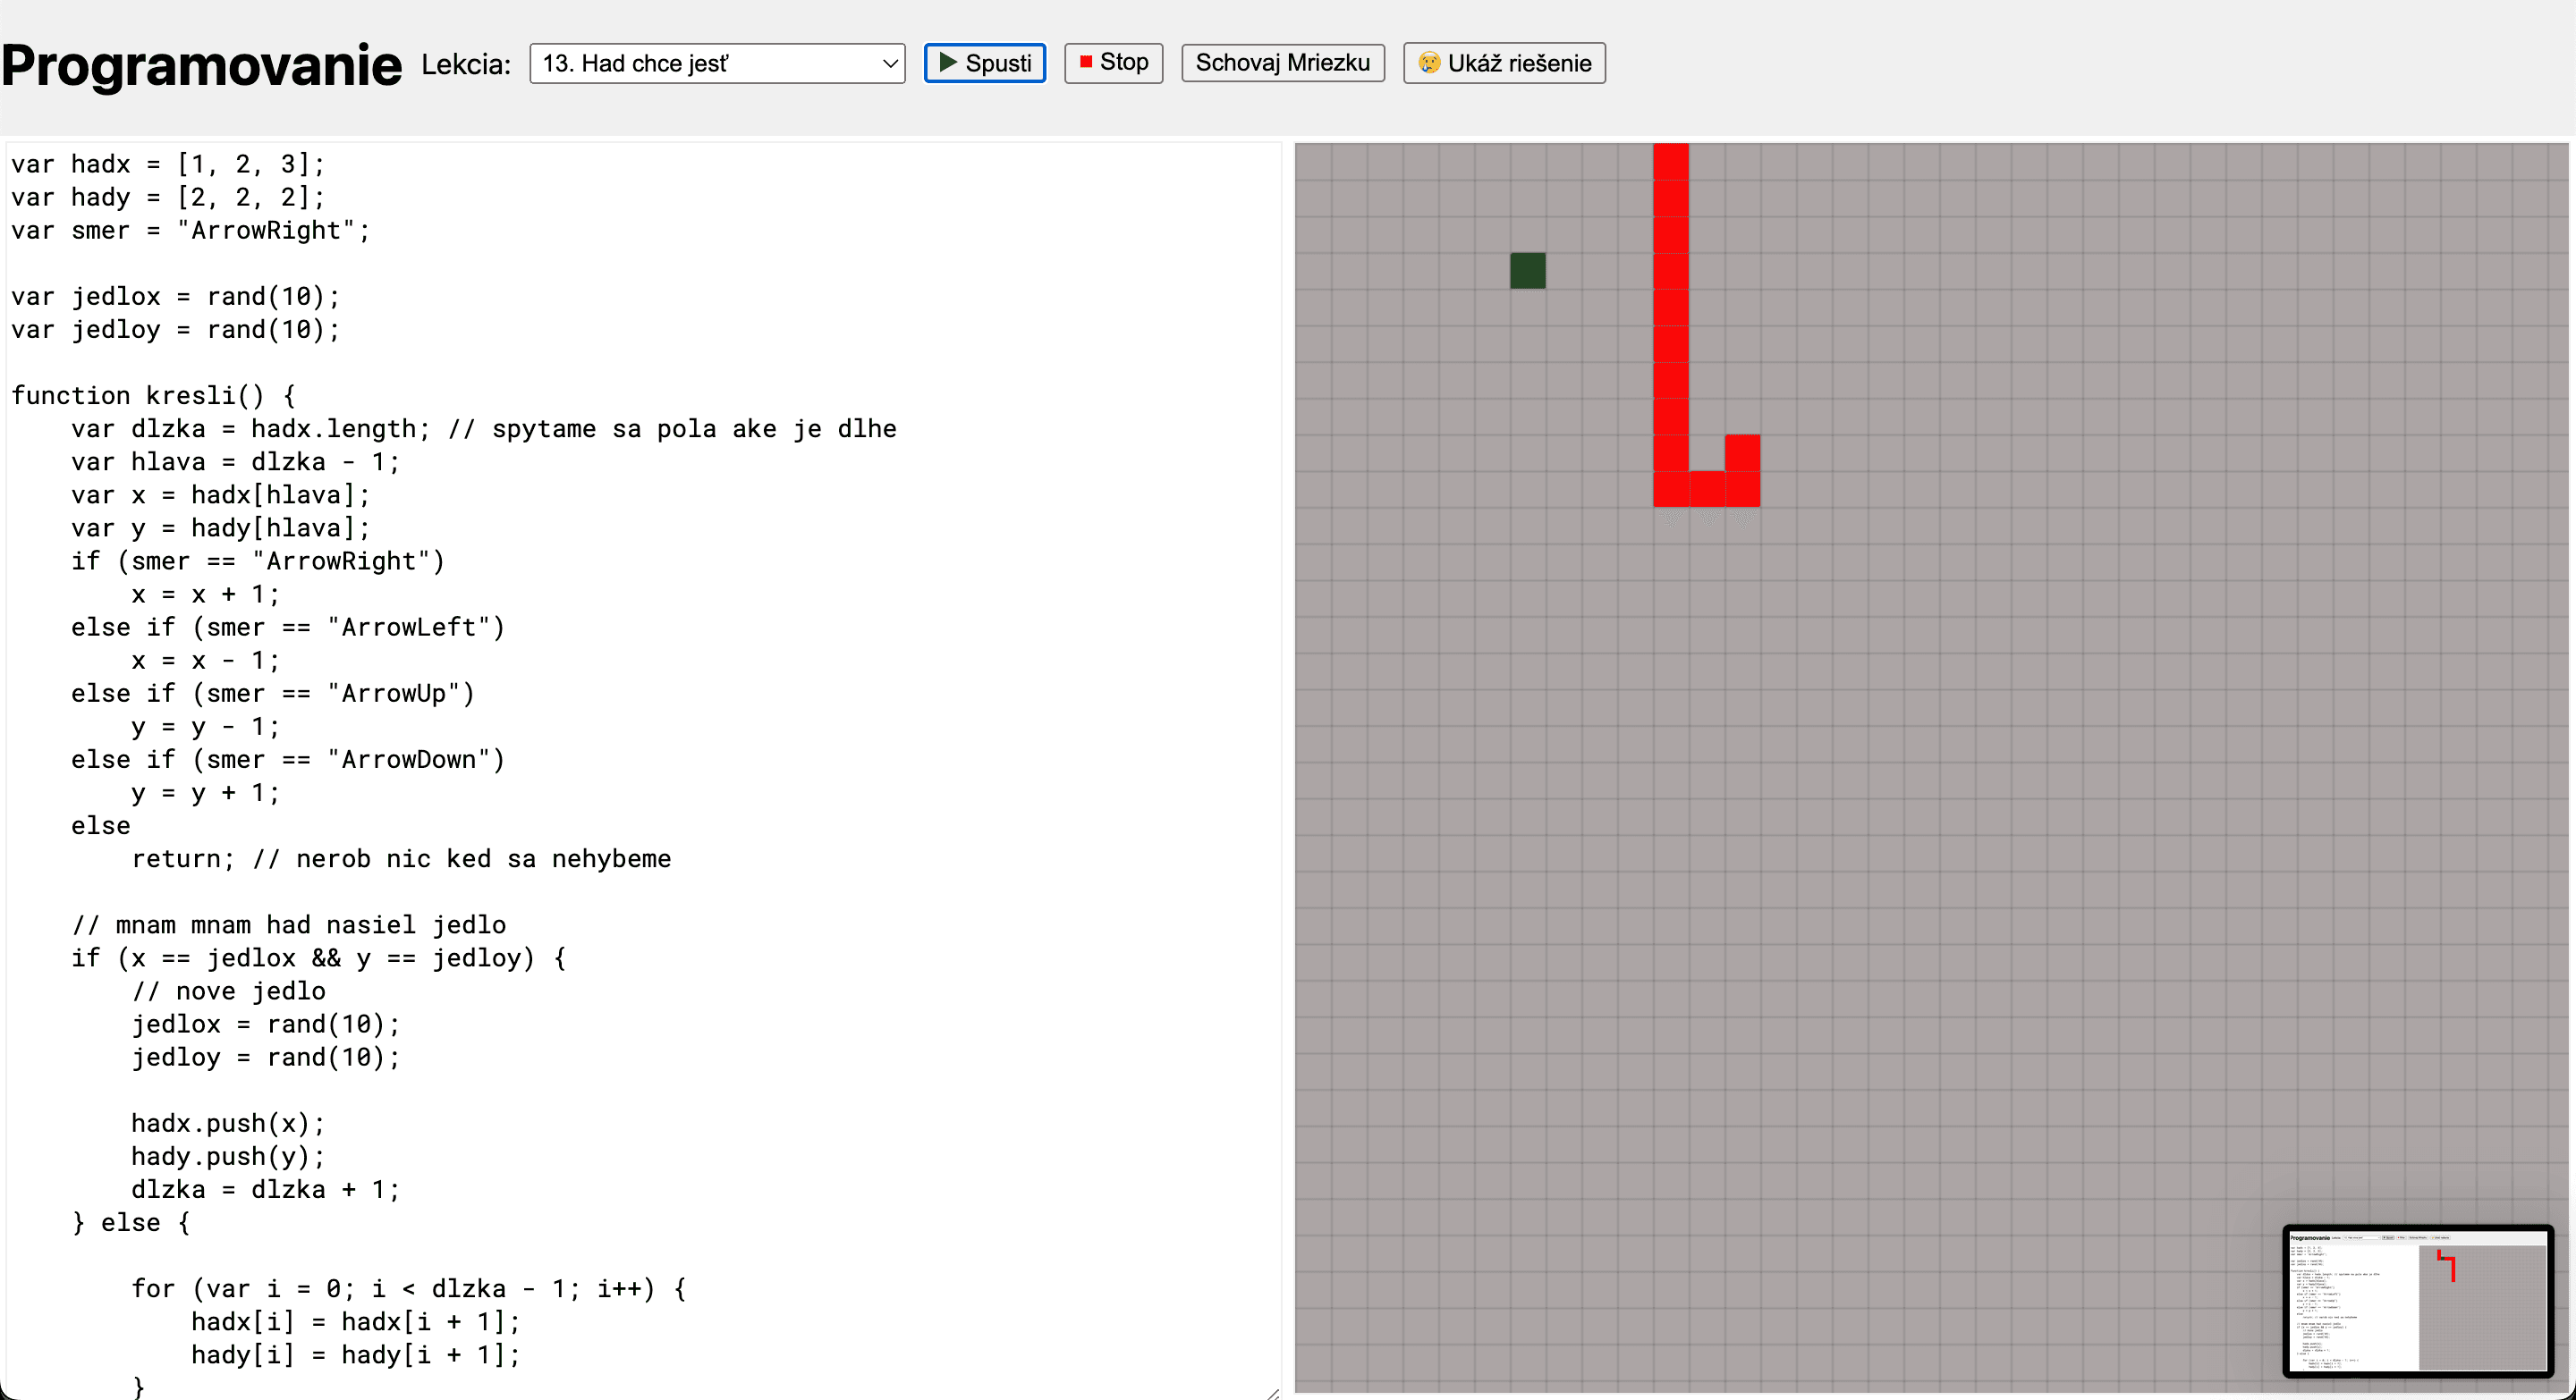2576x1400 pixels.
Task: Click line 'dlzka = dlzka + 1;'
Action: [x=266, y=1189]
